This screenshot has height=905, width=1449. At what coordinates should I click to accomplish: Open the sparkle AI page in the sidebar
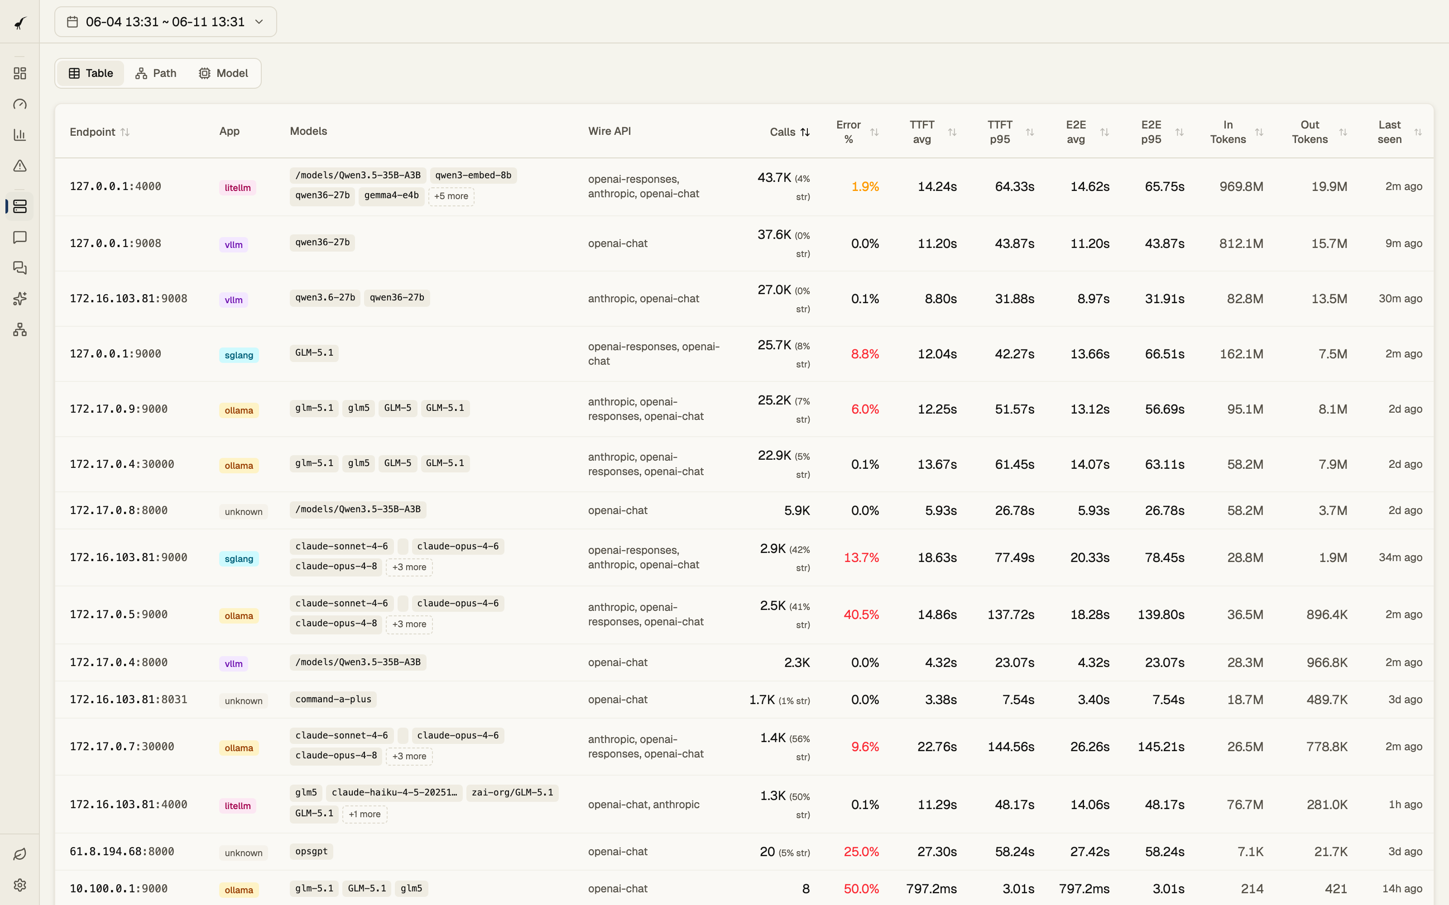(20, 299)
